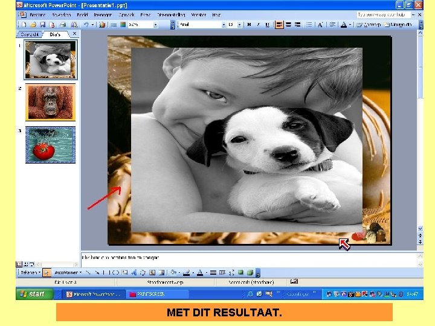Open the Windows start menu
The height and width of the screenshot is (326, 435).
(34, 294)
